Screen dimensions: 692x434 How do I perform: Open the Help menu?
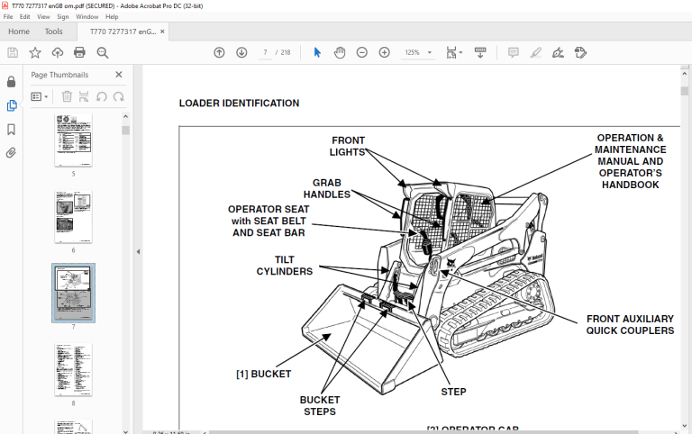point(112,17)
